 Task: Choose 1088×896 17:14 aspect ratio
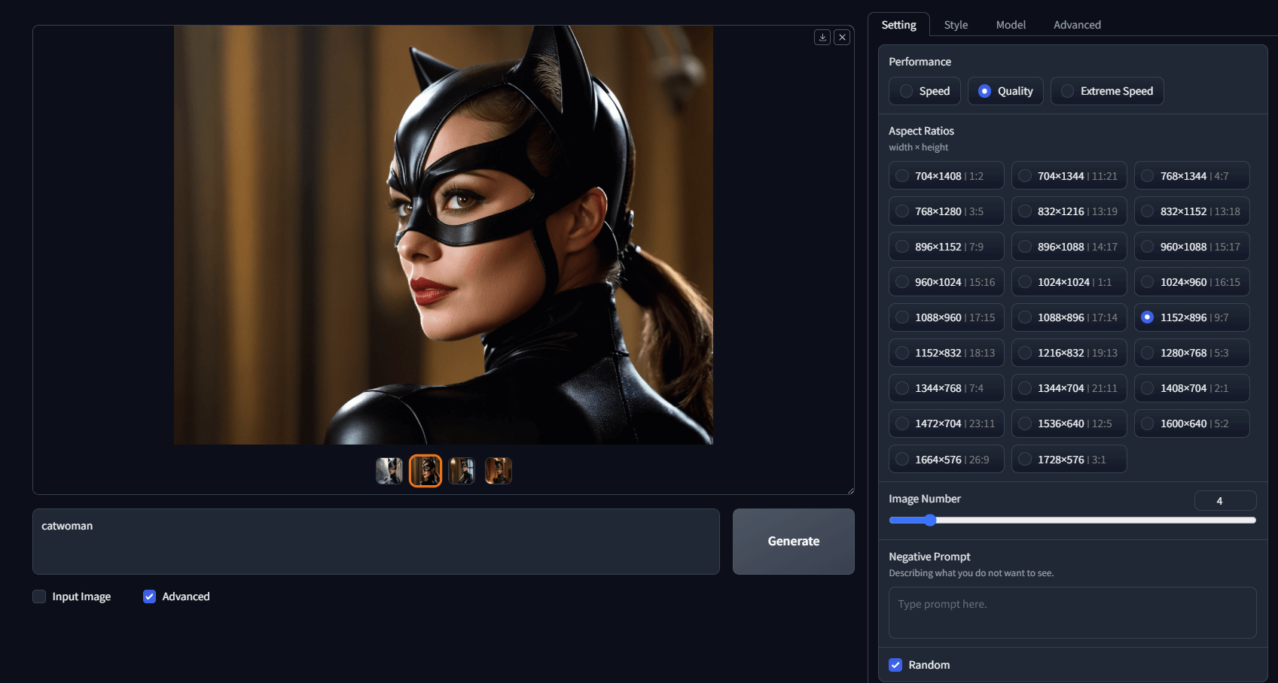click(x=1069, y=317)
